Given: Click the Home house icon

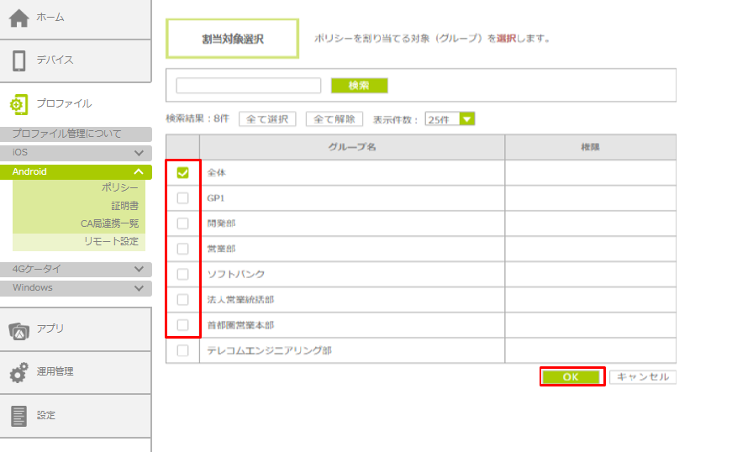Looking at the screenshot, I should click(18, 18).
